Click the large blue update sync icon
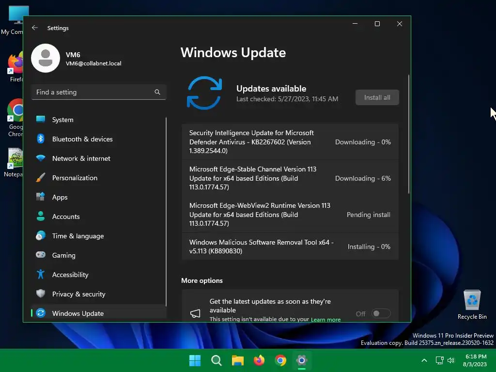The height and width of the screenshot is (372, 496). (x=204, y=93)
